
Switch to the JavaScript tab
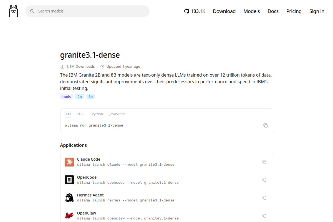coord(117,114)
